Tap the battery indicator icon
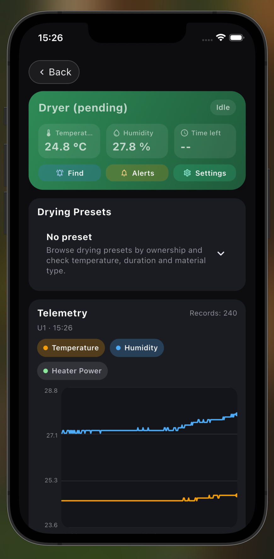This screenshot has height=559, width=274. [236, 38]
